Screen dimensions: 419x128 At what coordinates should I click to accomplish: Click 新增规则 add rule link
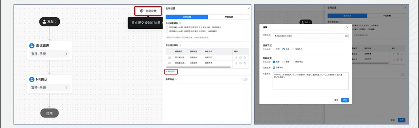pos(171,71)
